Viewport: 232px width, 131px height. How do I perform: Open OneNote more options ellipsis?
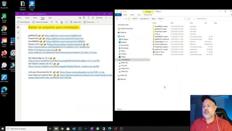(111, 18)
